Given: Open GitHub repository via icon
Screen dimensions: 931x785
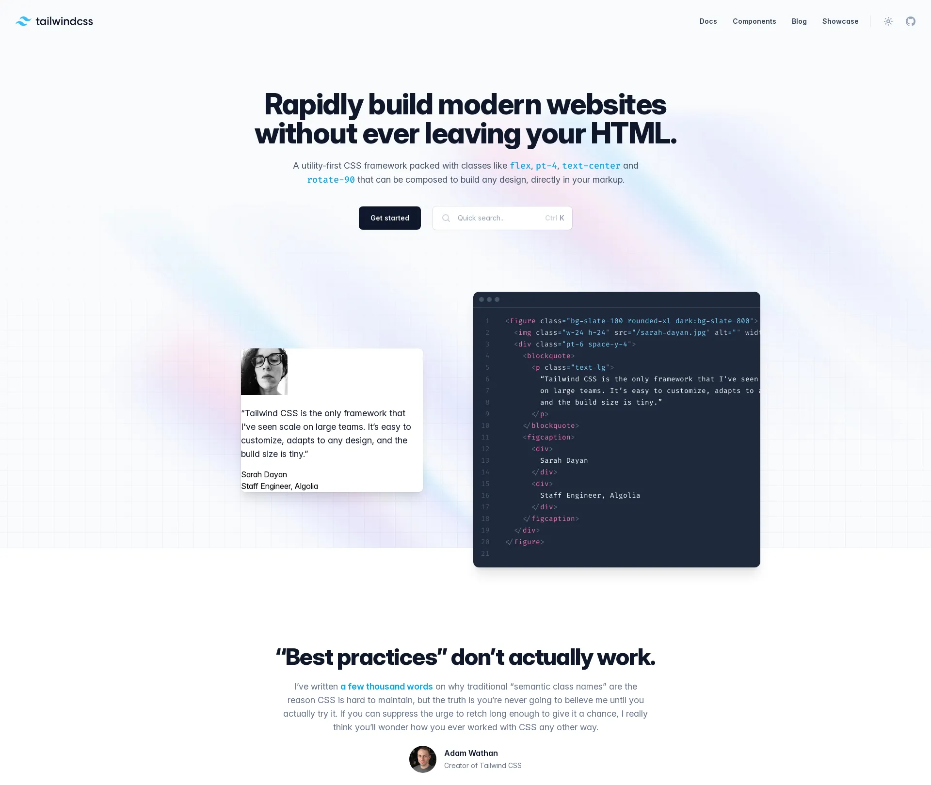Looking at the screenshot, I should click(910, 21).
